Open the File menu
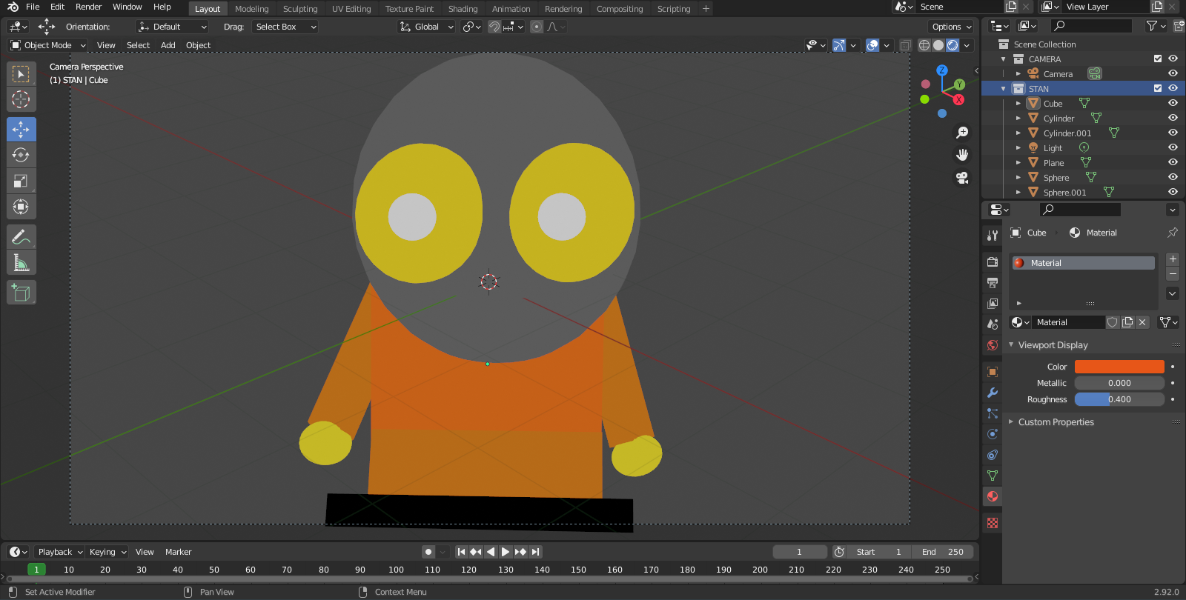Image resolution: width=1186 pixels, height=600 pixels. point(33,7)
